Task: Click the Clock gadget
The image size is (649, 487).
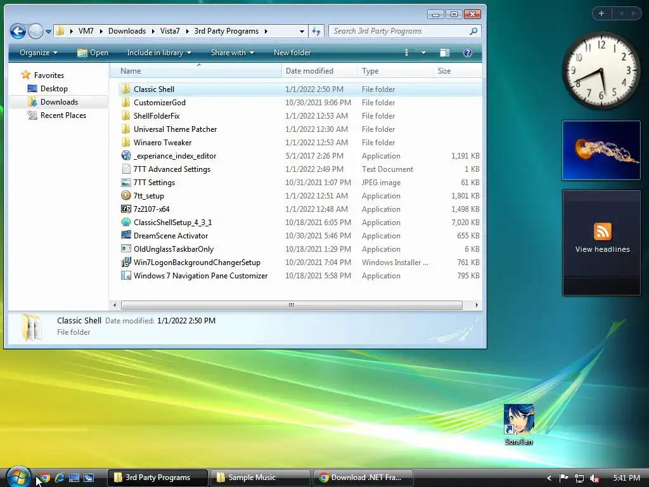Action: click(601, 71)
